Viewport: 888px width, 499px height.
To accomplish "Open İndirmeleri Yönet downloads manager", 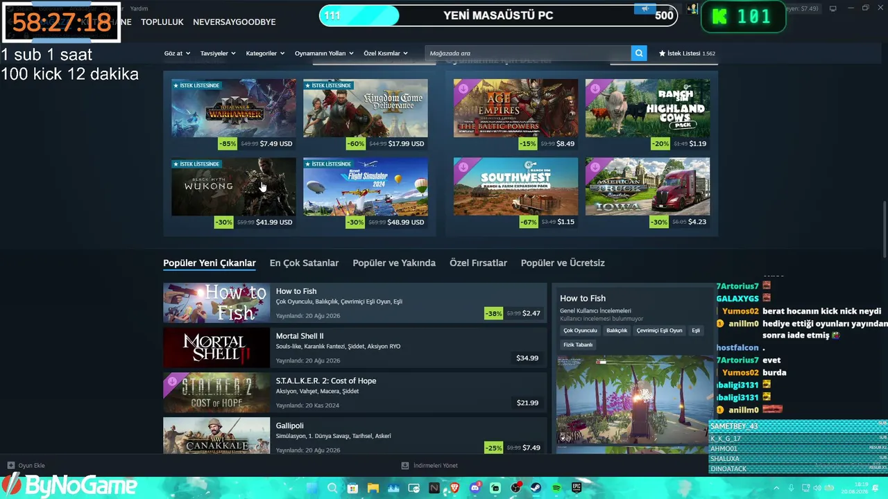I will pyautogui.click(x=429, y=466).
